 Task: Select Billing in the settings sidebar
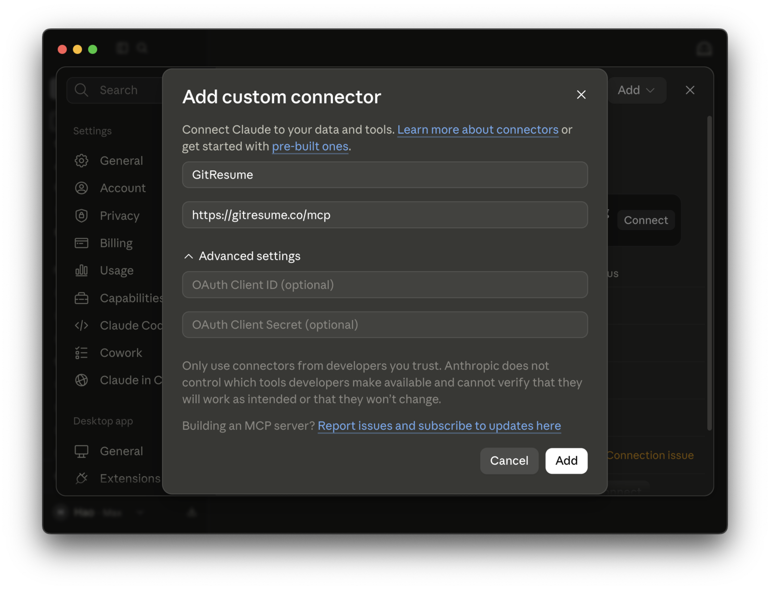(x=116, y=243)
